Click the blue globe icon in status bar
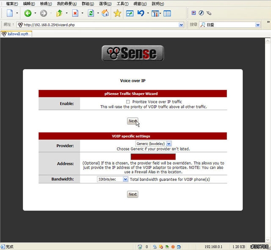Screen dimensions: 271x250 (x=155, y=247)
